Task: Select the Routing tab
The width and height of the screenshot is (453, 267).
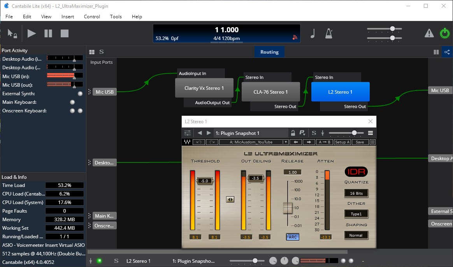Action: [269, 52]
